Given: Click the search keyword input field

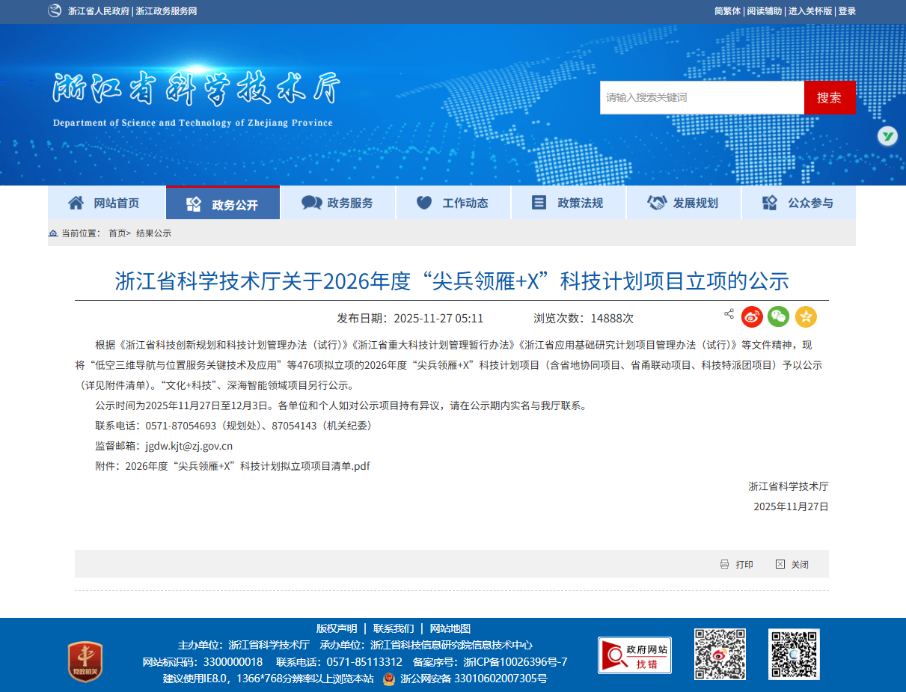Looking at the screenshot, I should pyautogui.click(x=701, y=97).
